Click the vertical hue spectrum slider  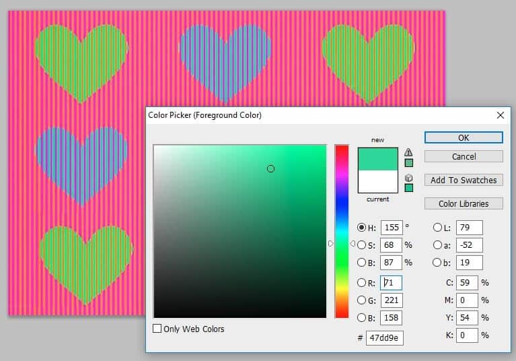tap(342, 231)
